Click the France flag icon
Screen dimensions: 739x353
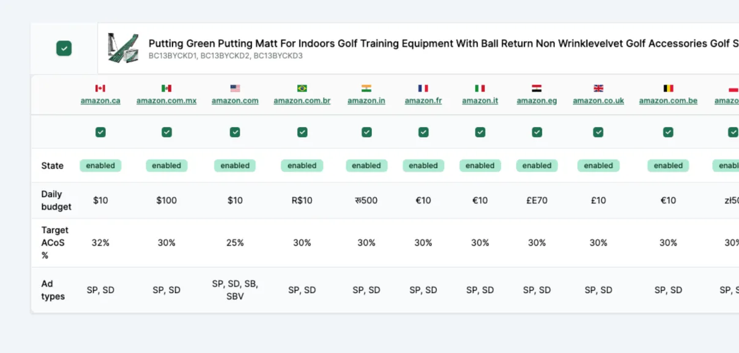[x=423, y=89]
